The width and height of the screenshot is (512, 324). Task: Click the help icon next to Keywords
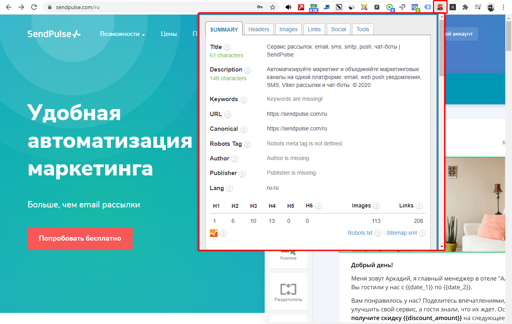click(244, 100)
